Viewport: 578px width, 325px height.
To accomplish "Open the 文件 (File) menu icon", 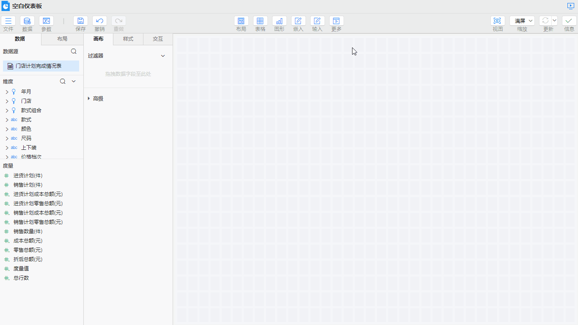I will 8,21.
